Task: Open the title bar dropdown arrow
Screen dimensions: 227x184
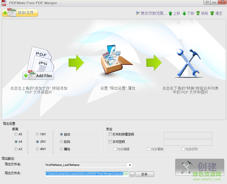Action: point(207,2)
